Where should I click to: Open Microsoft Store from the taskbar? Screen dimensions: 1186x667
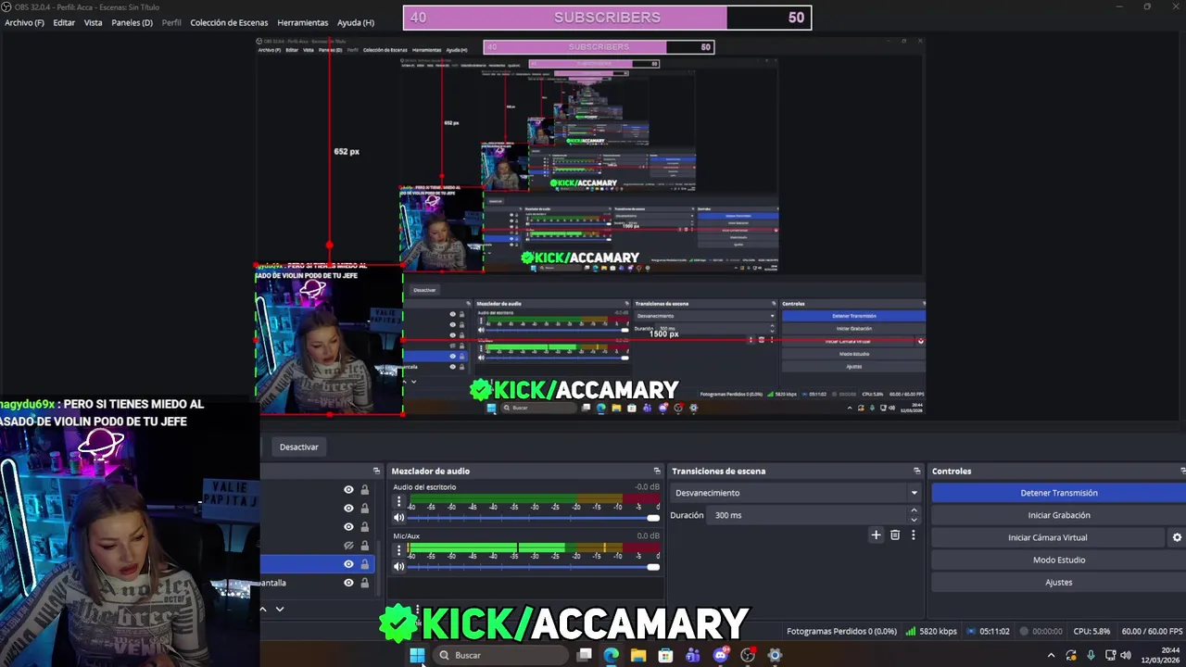click(x=665, y=655)
